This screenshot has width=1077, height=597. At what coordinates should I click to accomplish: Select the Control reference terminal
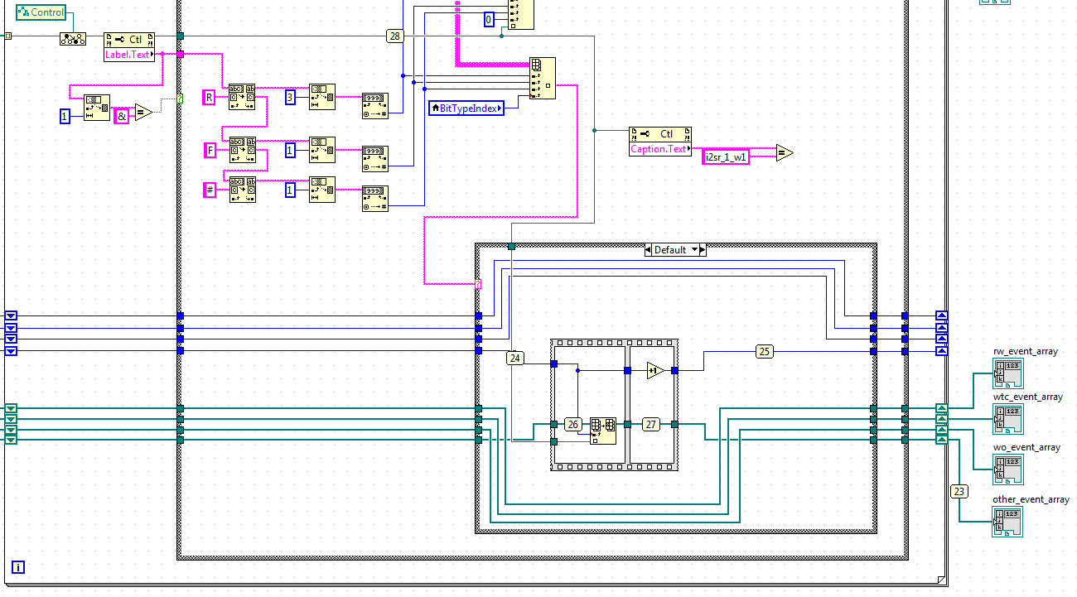[41, 12]
